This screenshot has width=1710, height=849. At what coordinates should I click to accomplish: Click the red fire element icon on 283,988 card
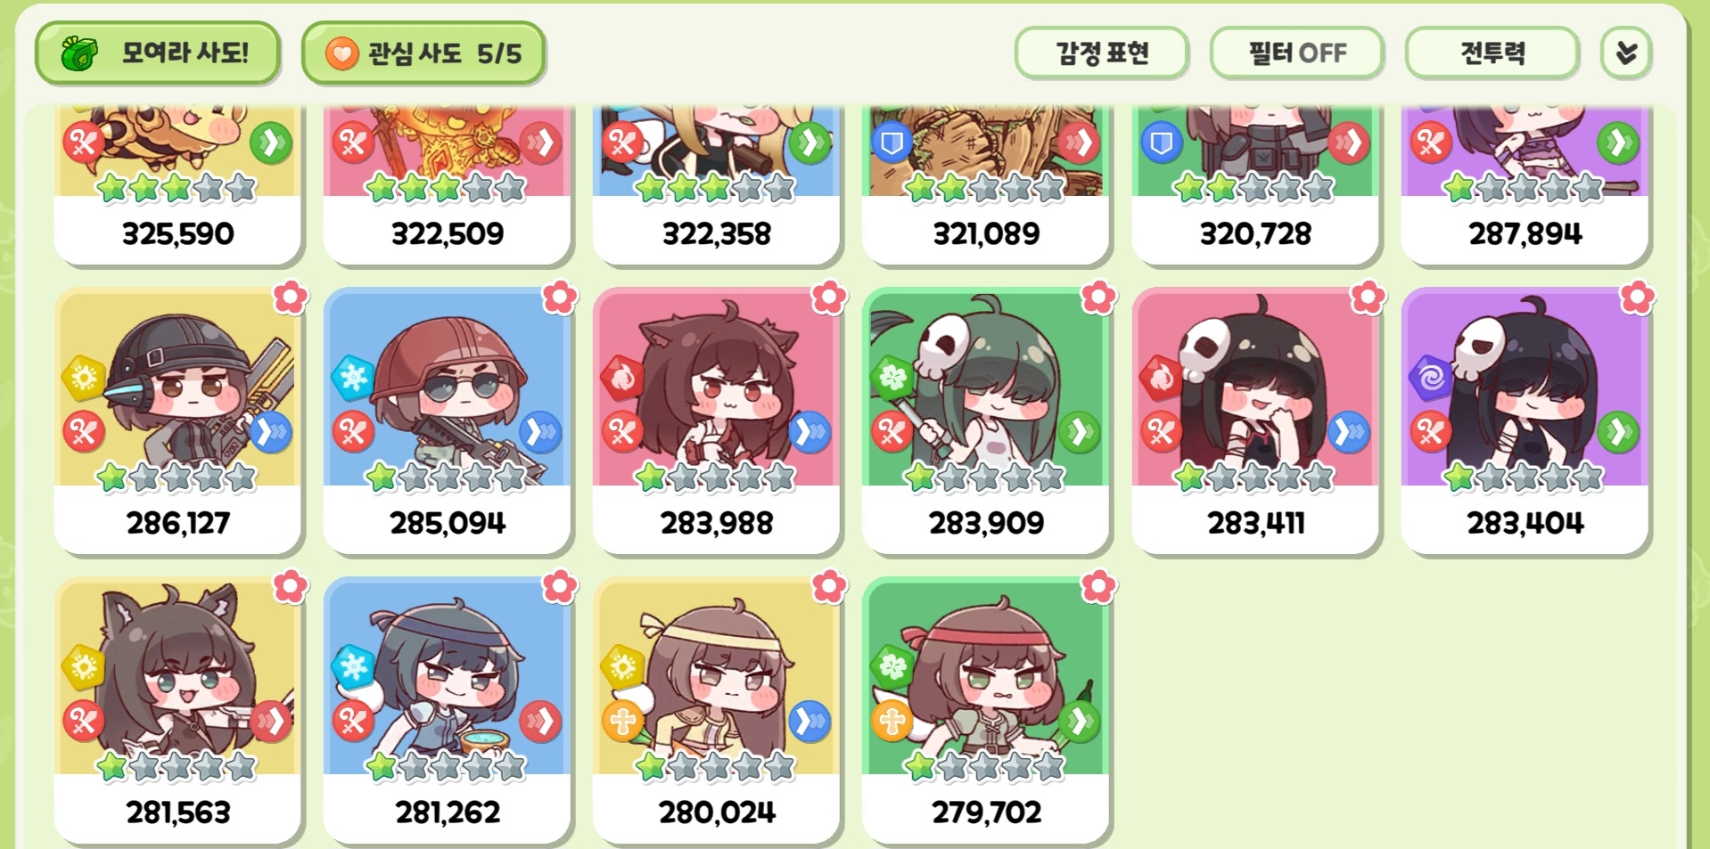coord(622,378)
